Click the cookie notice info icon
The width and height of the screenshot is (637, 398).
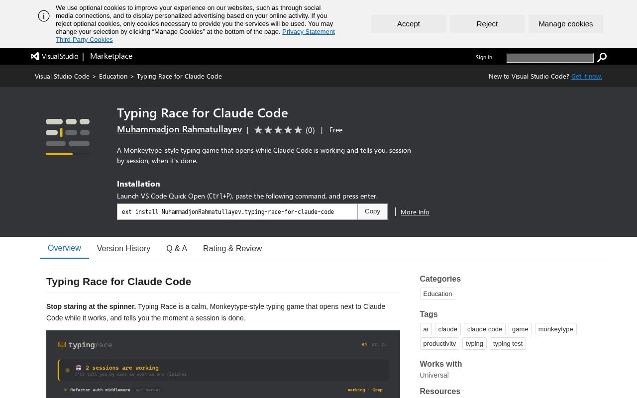point(44,16)
